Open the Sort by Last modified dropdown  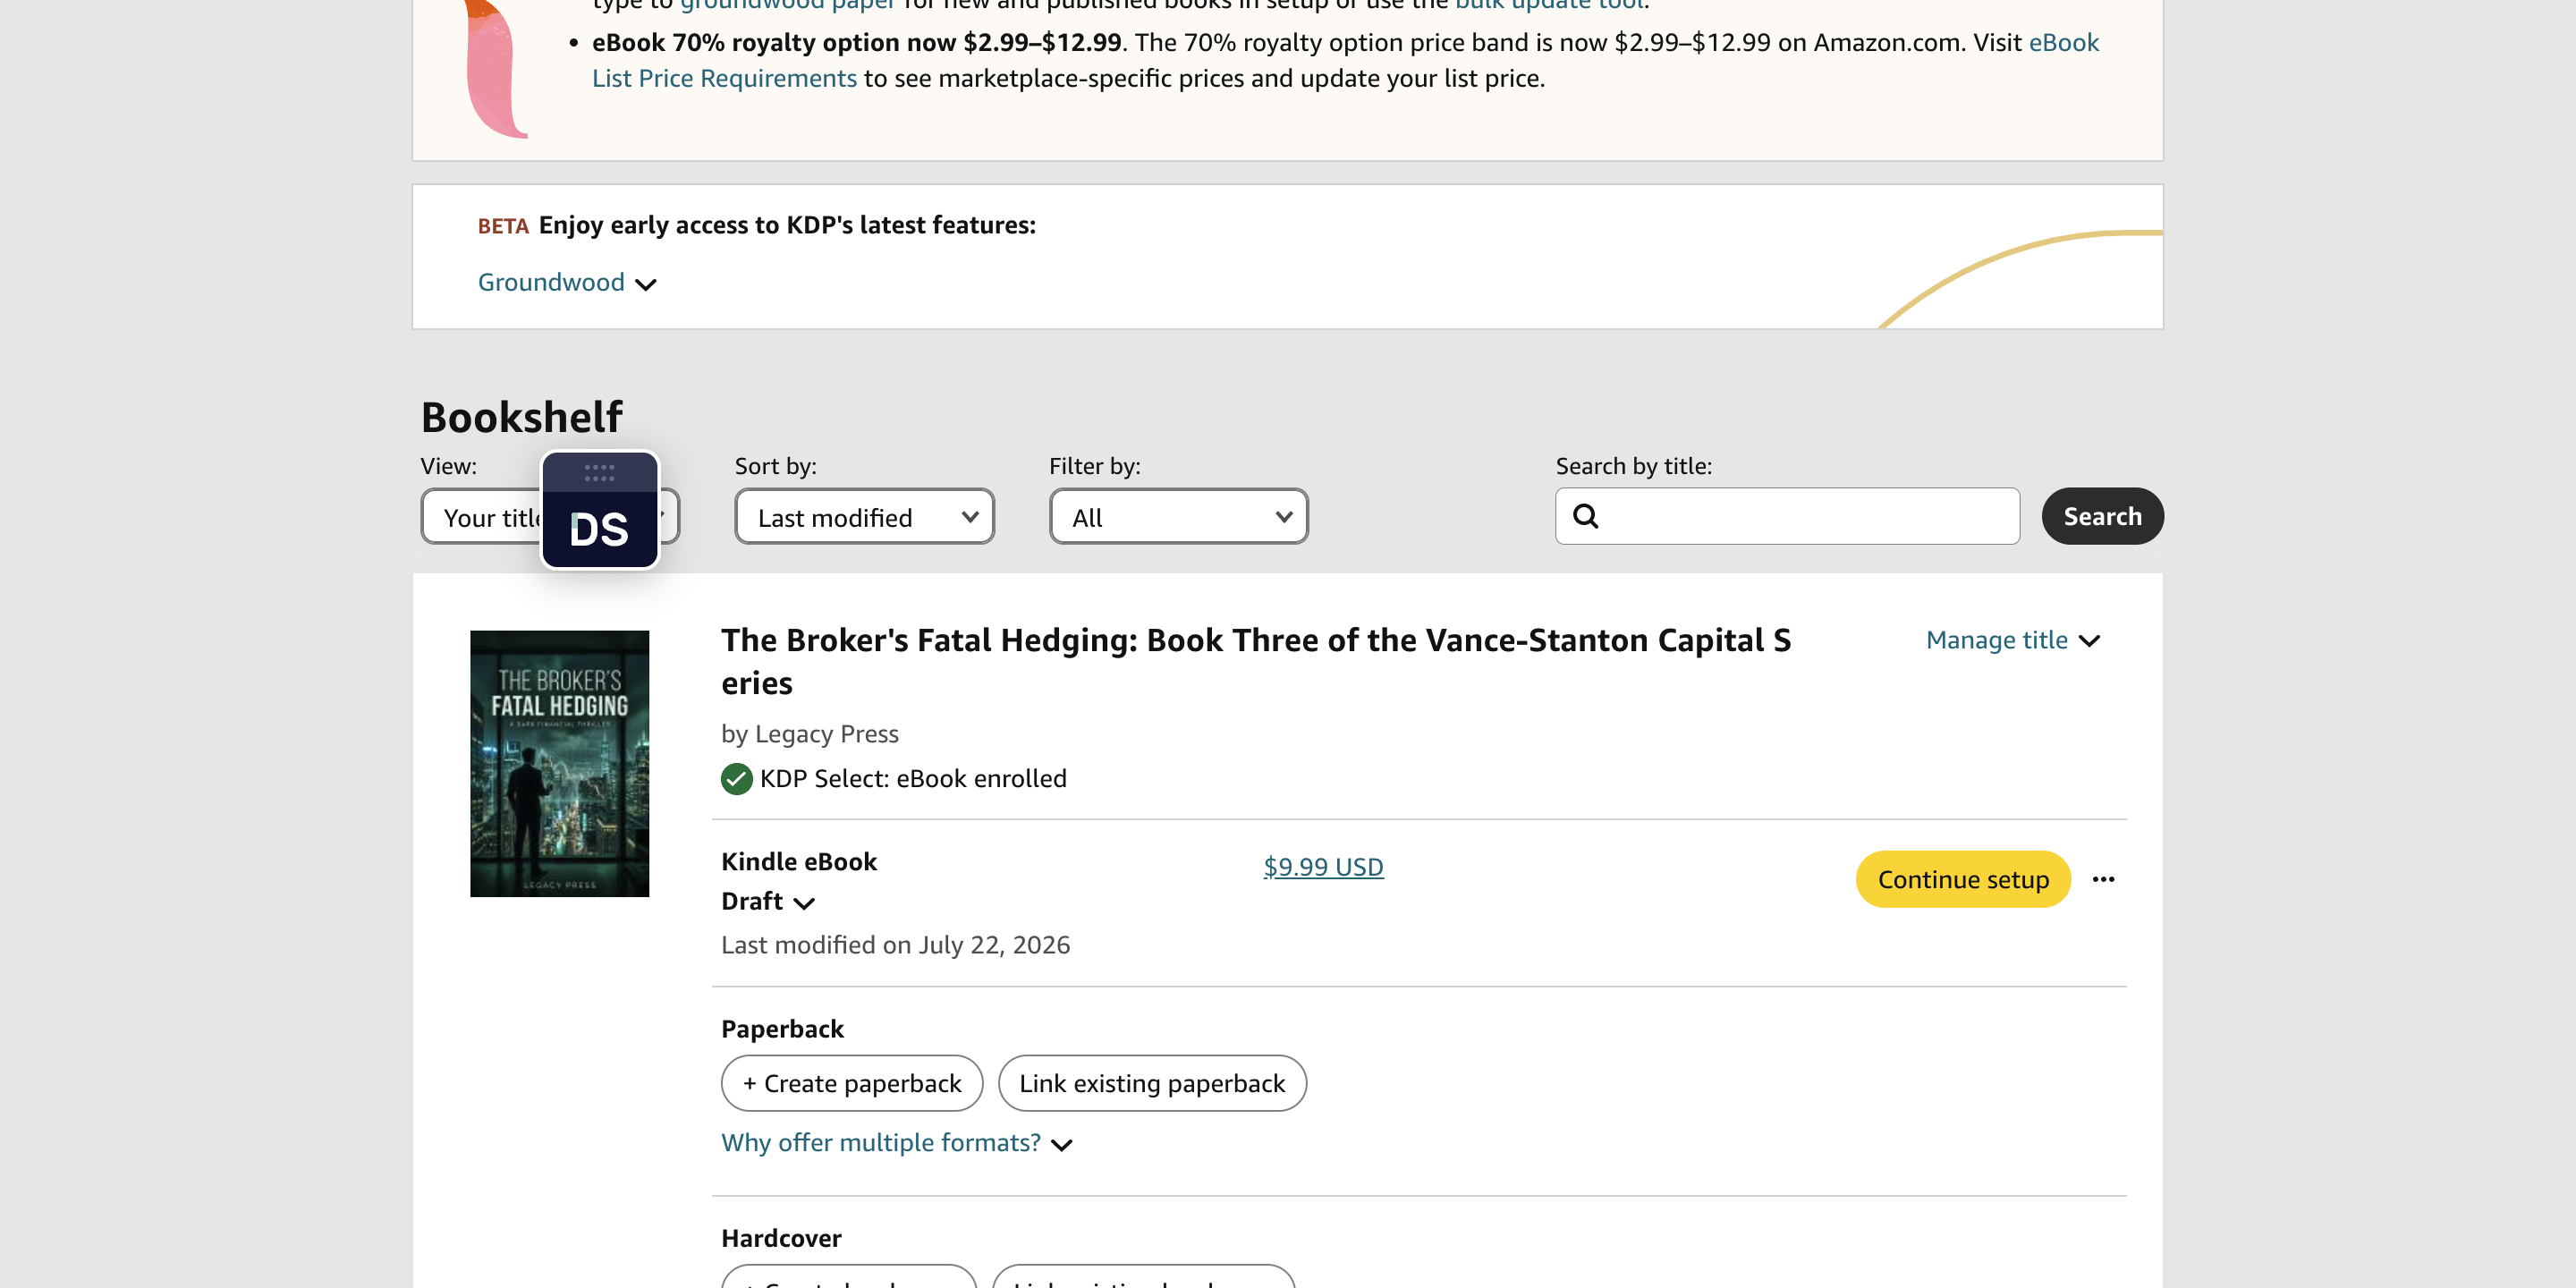pos(864,517)
